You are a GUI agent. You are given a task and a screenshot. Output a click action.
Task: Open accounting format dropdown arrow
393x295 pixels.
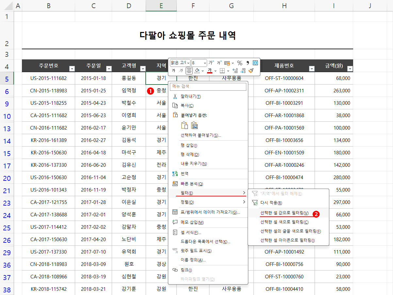click(x=233, y=63)
